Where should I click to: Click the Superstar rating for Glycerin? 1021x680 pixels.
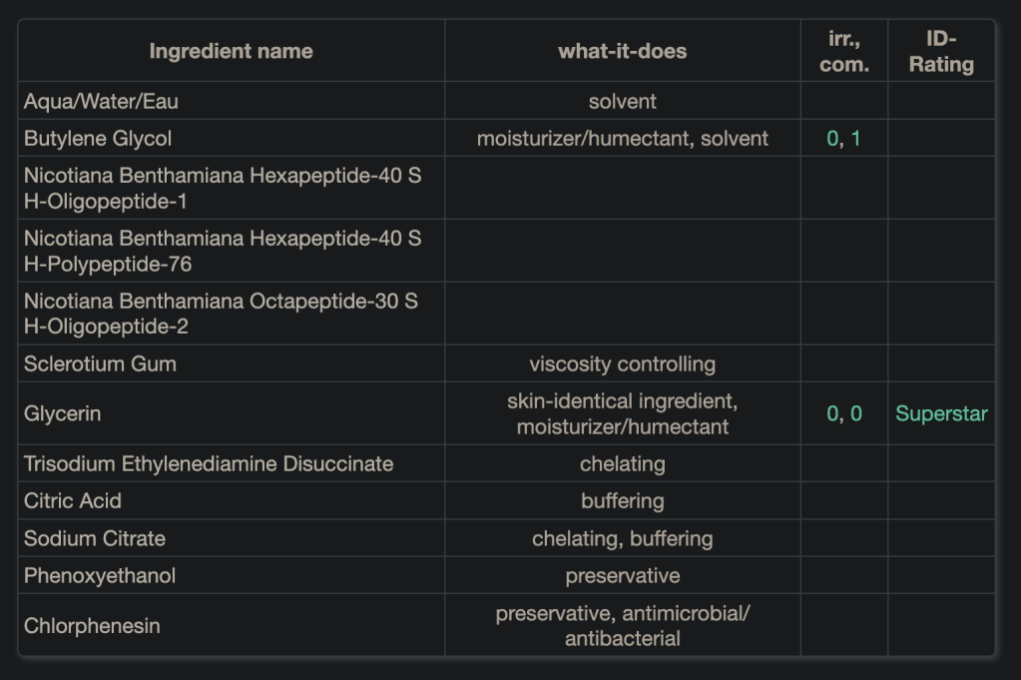tap(941, 413)
